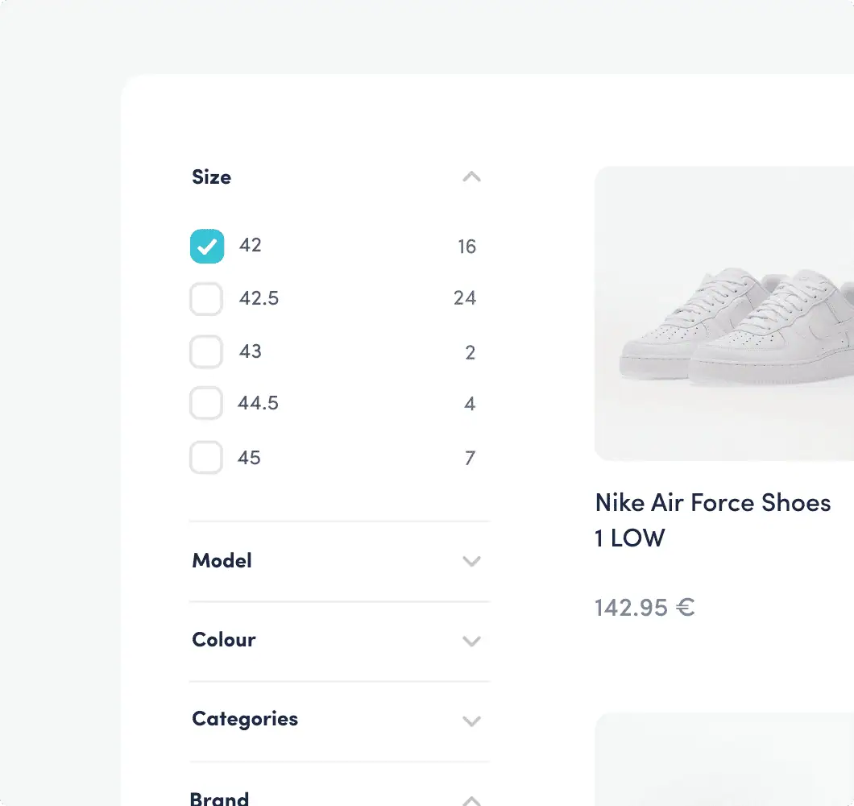Tick the size 42.5 checkbox
854x806 pixels.
tap(206, 299)
